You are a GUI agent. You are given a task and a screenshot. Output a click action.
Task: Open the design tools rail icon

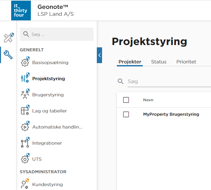8,37
